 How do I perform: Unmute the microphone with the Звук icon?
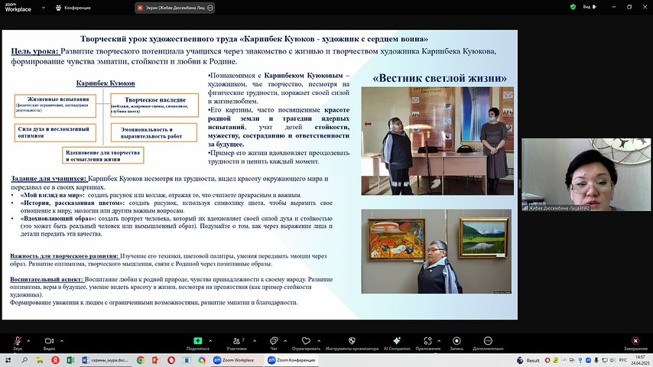18,341
